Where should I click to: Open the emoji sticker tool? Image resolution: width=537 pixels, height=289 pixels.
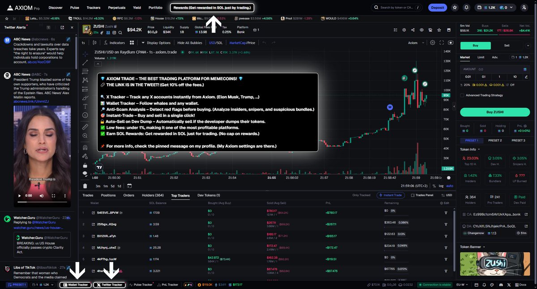tap(85, 115)
